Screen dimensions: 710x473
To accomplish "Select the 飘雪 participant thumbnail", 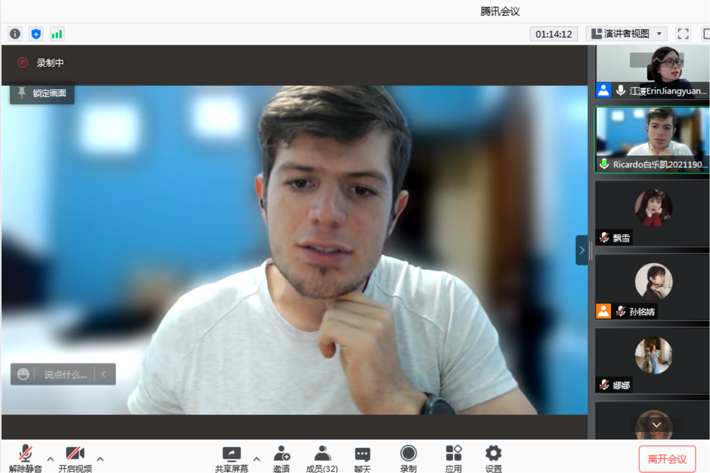I will click(653, 213).
